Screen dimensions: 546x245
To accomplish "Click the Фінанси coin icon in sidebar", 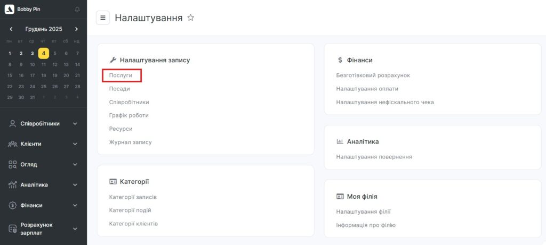I will (x=13, y=205).
